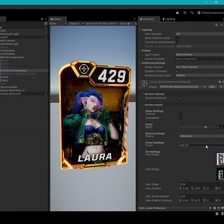The width and height of the screenshot is (224, 224).
Task: Click the Hero Scale value field
Action: pos(202,184)
